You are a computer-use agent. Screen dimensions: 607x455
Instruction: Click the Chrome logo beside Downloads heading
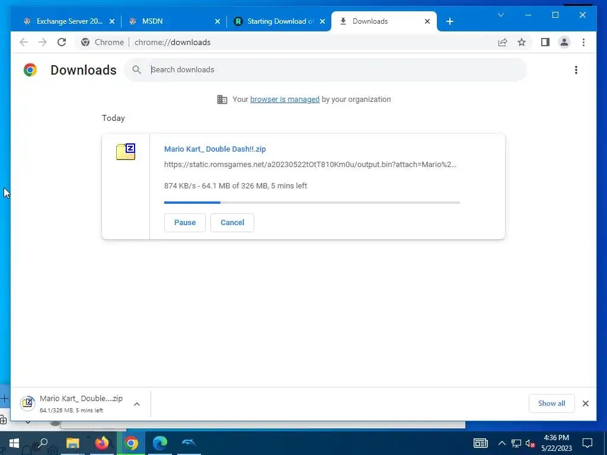coord(30,70)
